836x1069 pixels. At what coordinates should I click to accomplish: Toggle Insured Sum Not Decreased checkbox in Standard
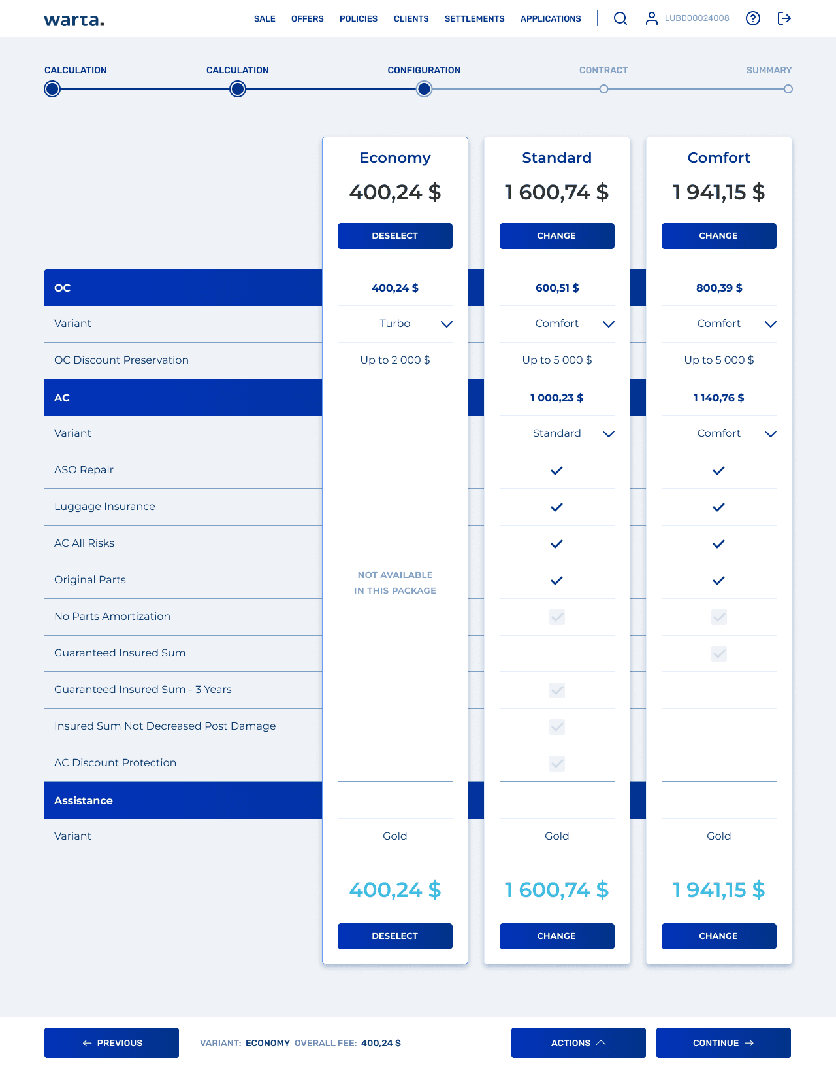tap(557, 727)
